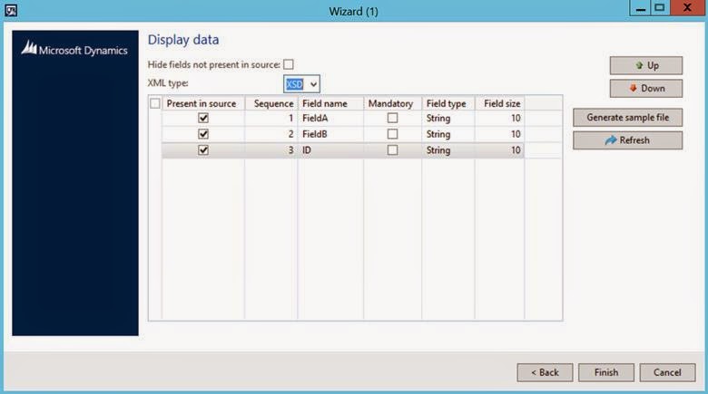Image resolution: width=708 pixels, height=394 pixels.
Task: Click Field type String in FieldB row
Action: tap(447, 134)
